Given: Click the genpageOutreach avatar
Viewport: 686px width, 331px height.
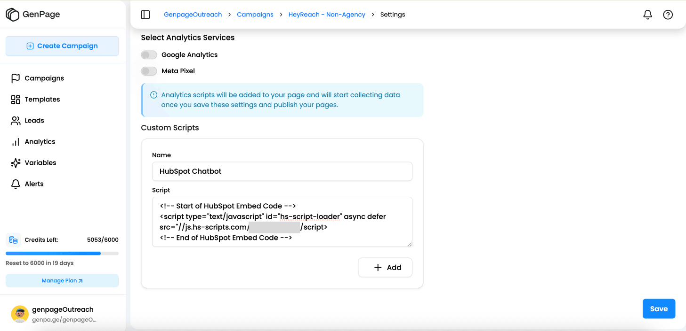Looking at the screenshot, I should (20, 314).
